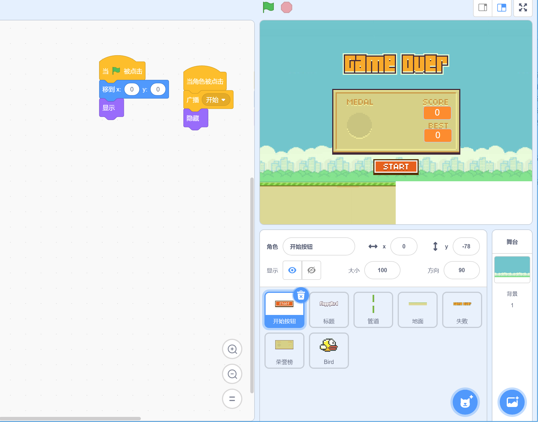Click the x value in the 移到 block
This screenshot has width=538, height=422.
pyautogui.click(x=132, y=89)
